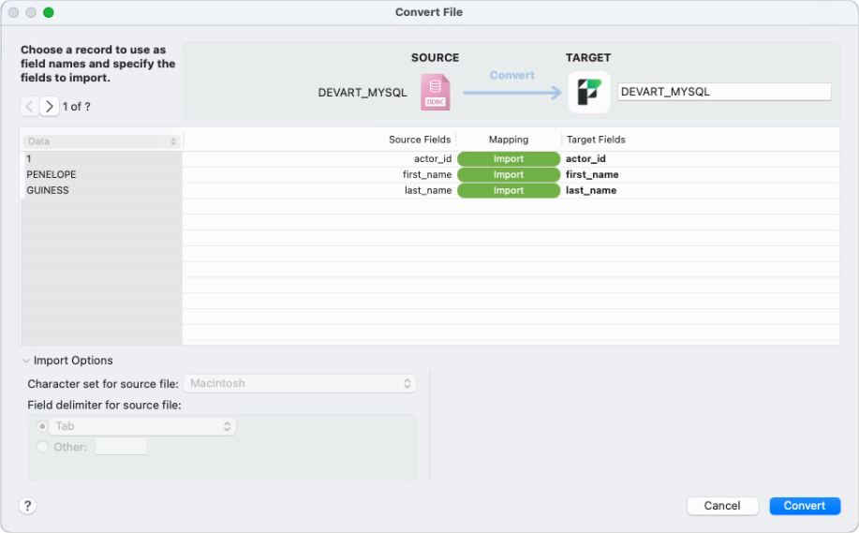Click the Convert arrow between source and target
The image size is (859, 533).
[x=512, y=92]
